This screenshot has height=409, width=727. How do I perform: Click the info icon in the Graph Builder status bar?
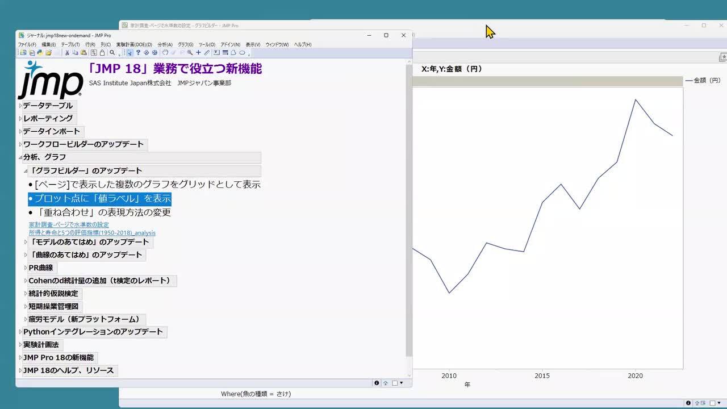pos(688,403)
